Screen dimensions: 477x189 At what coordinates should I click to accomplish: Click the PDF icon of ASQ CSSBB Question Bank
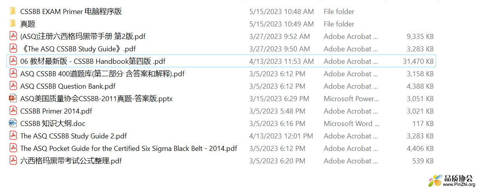tap(13, 86)
